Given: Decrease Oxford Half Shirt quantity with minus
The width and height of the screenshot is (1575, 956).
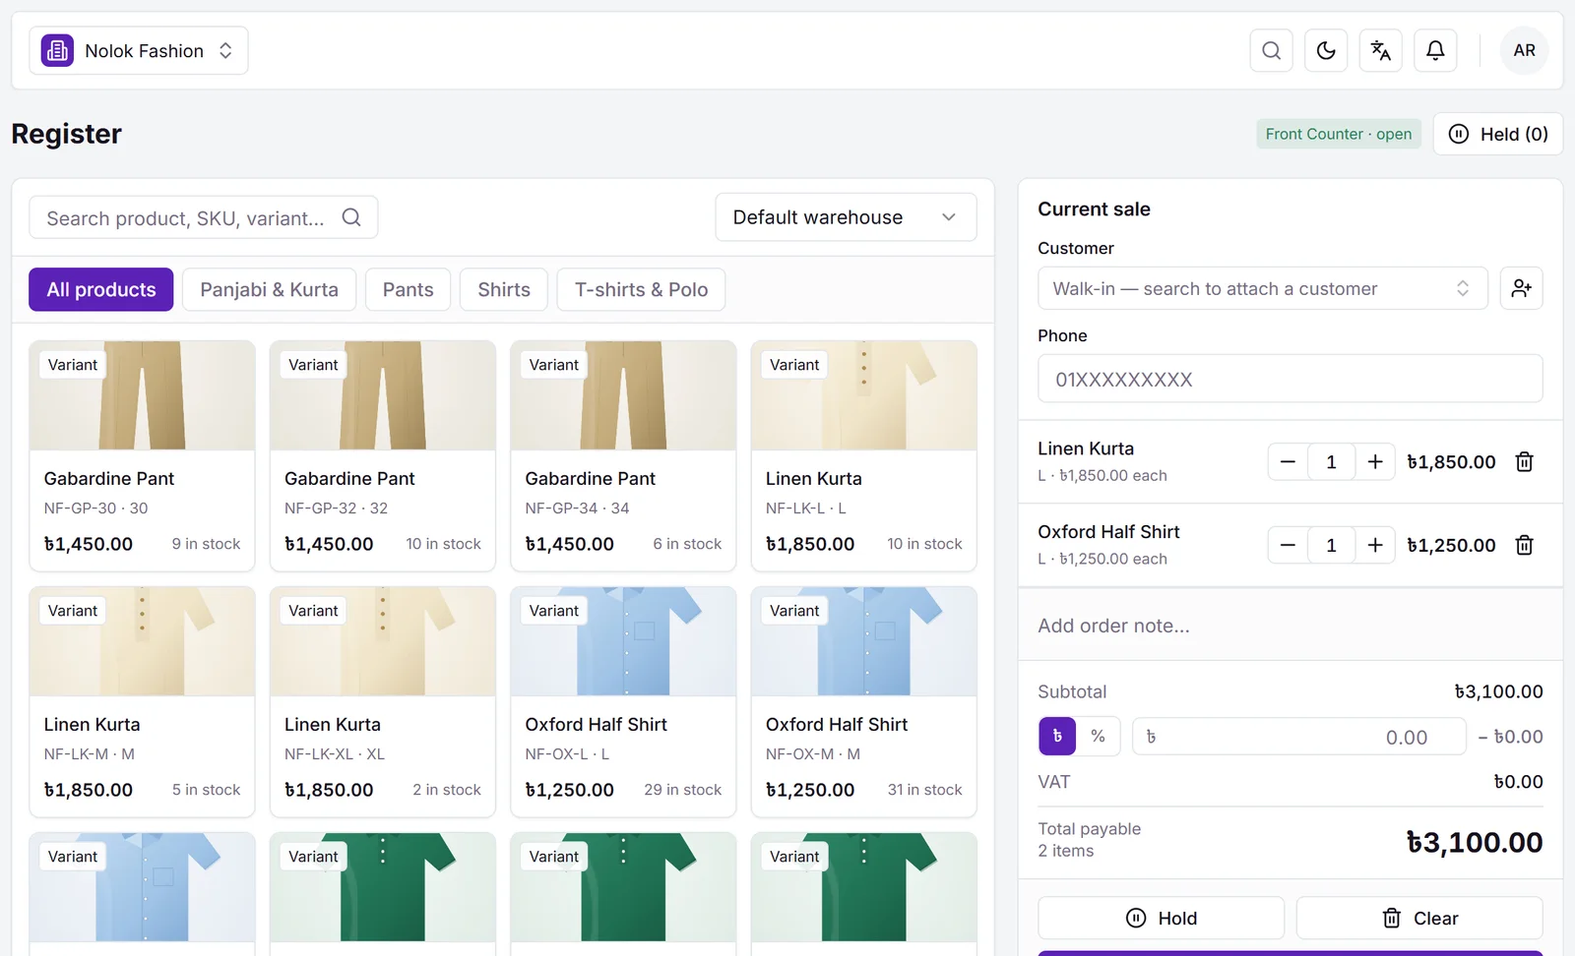Looking at the screenshot, I should pos(1288,545).
